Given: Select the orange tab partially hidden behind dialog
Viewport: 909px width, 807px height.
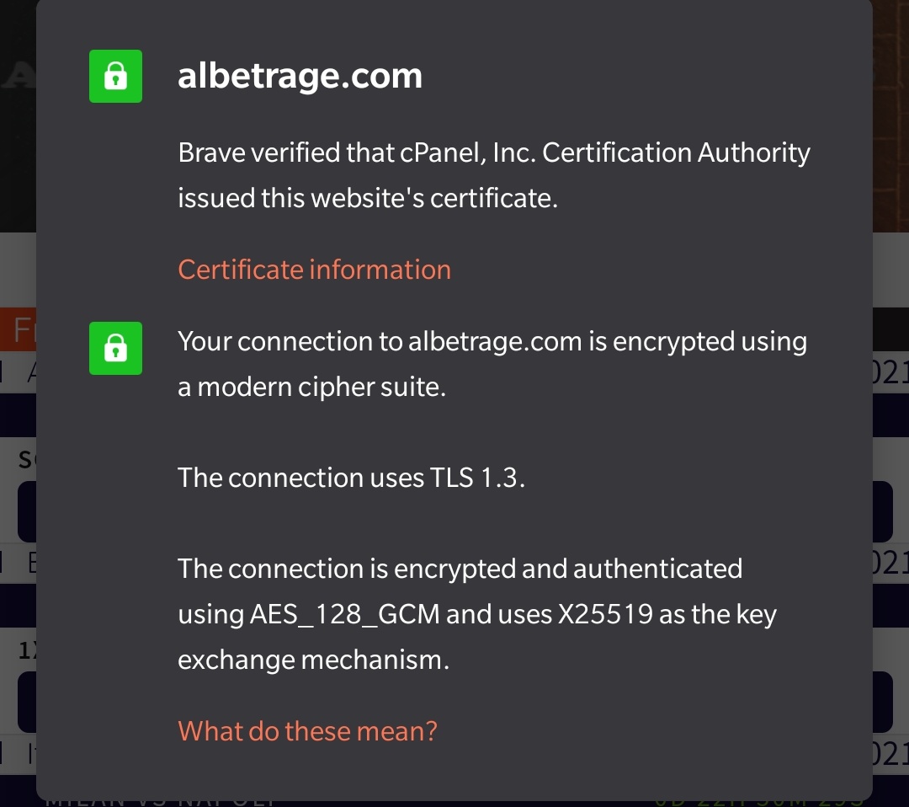Looking at the screenshot, I should [x=19, y=329].
